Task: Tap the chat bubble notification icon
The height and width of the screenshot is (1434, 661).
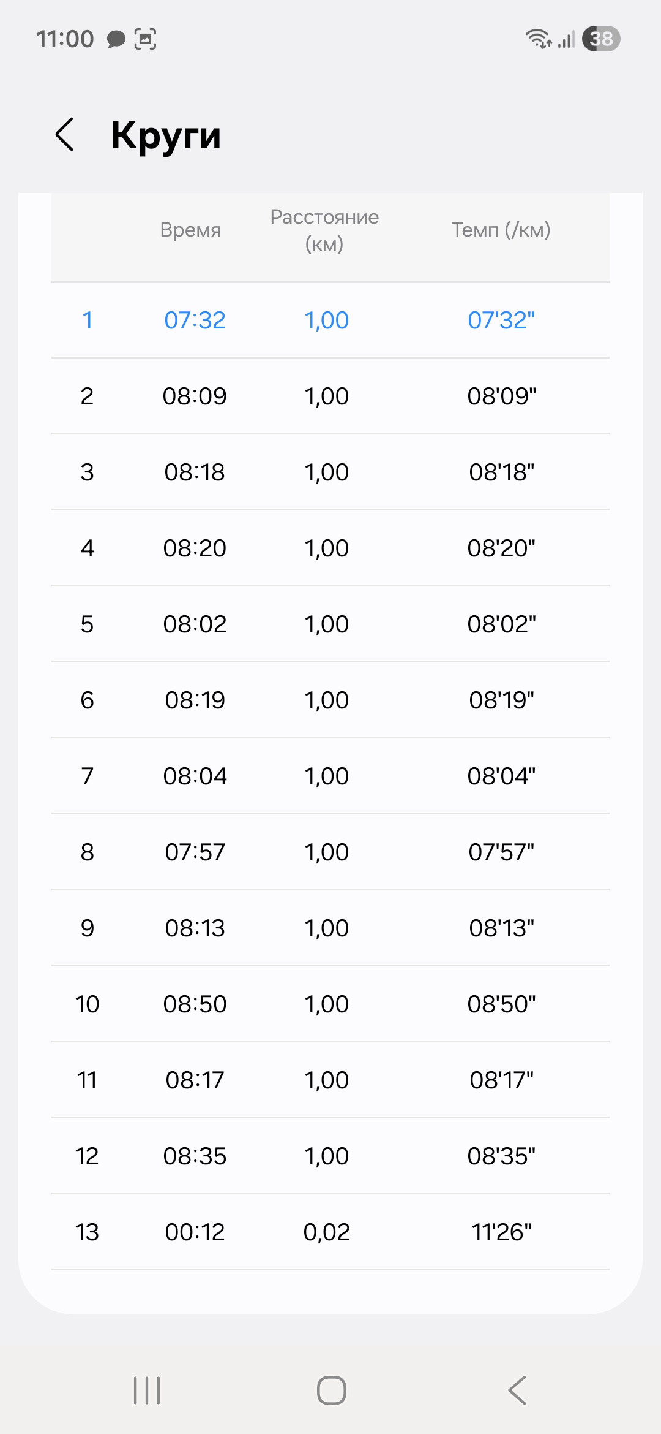Action: (116, 39)
